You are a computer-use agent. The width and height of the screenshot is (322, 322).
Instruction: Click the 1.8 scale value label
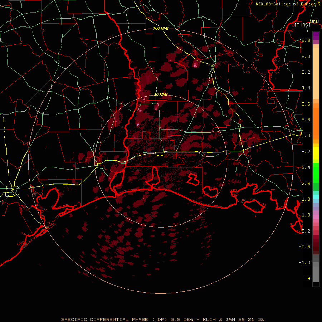coord(306,199)
